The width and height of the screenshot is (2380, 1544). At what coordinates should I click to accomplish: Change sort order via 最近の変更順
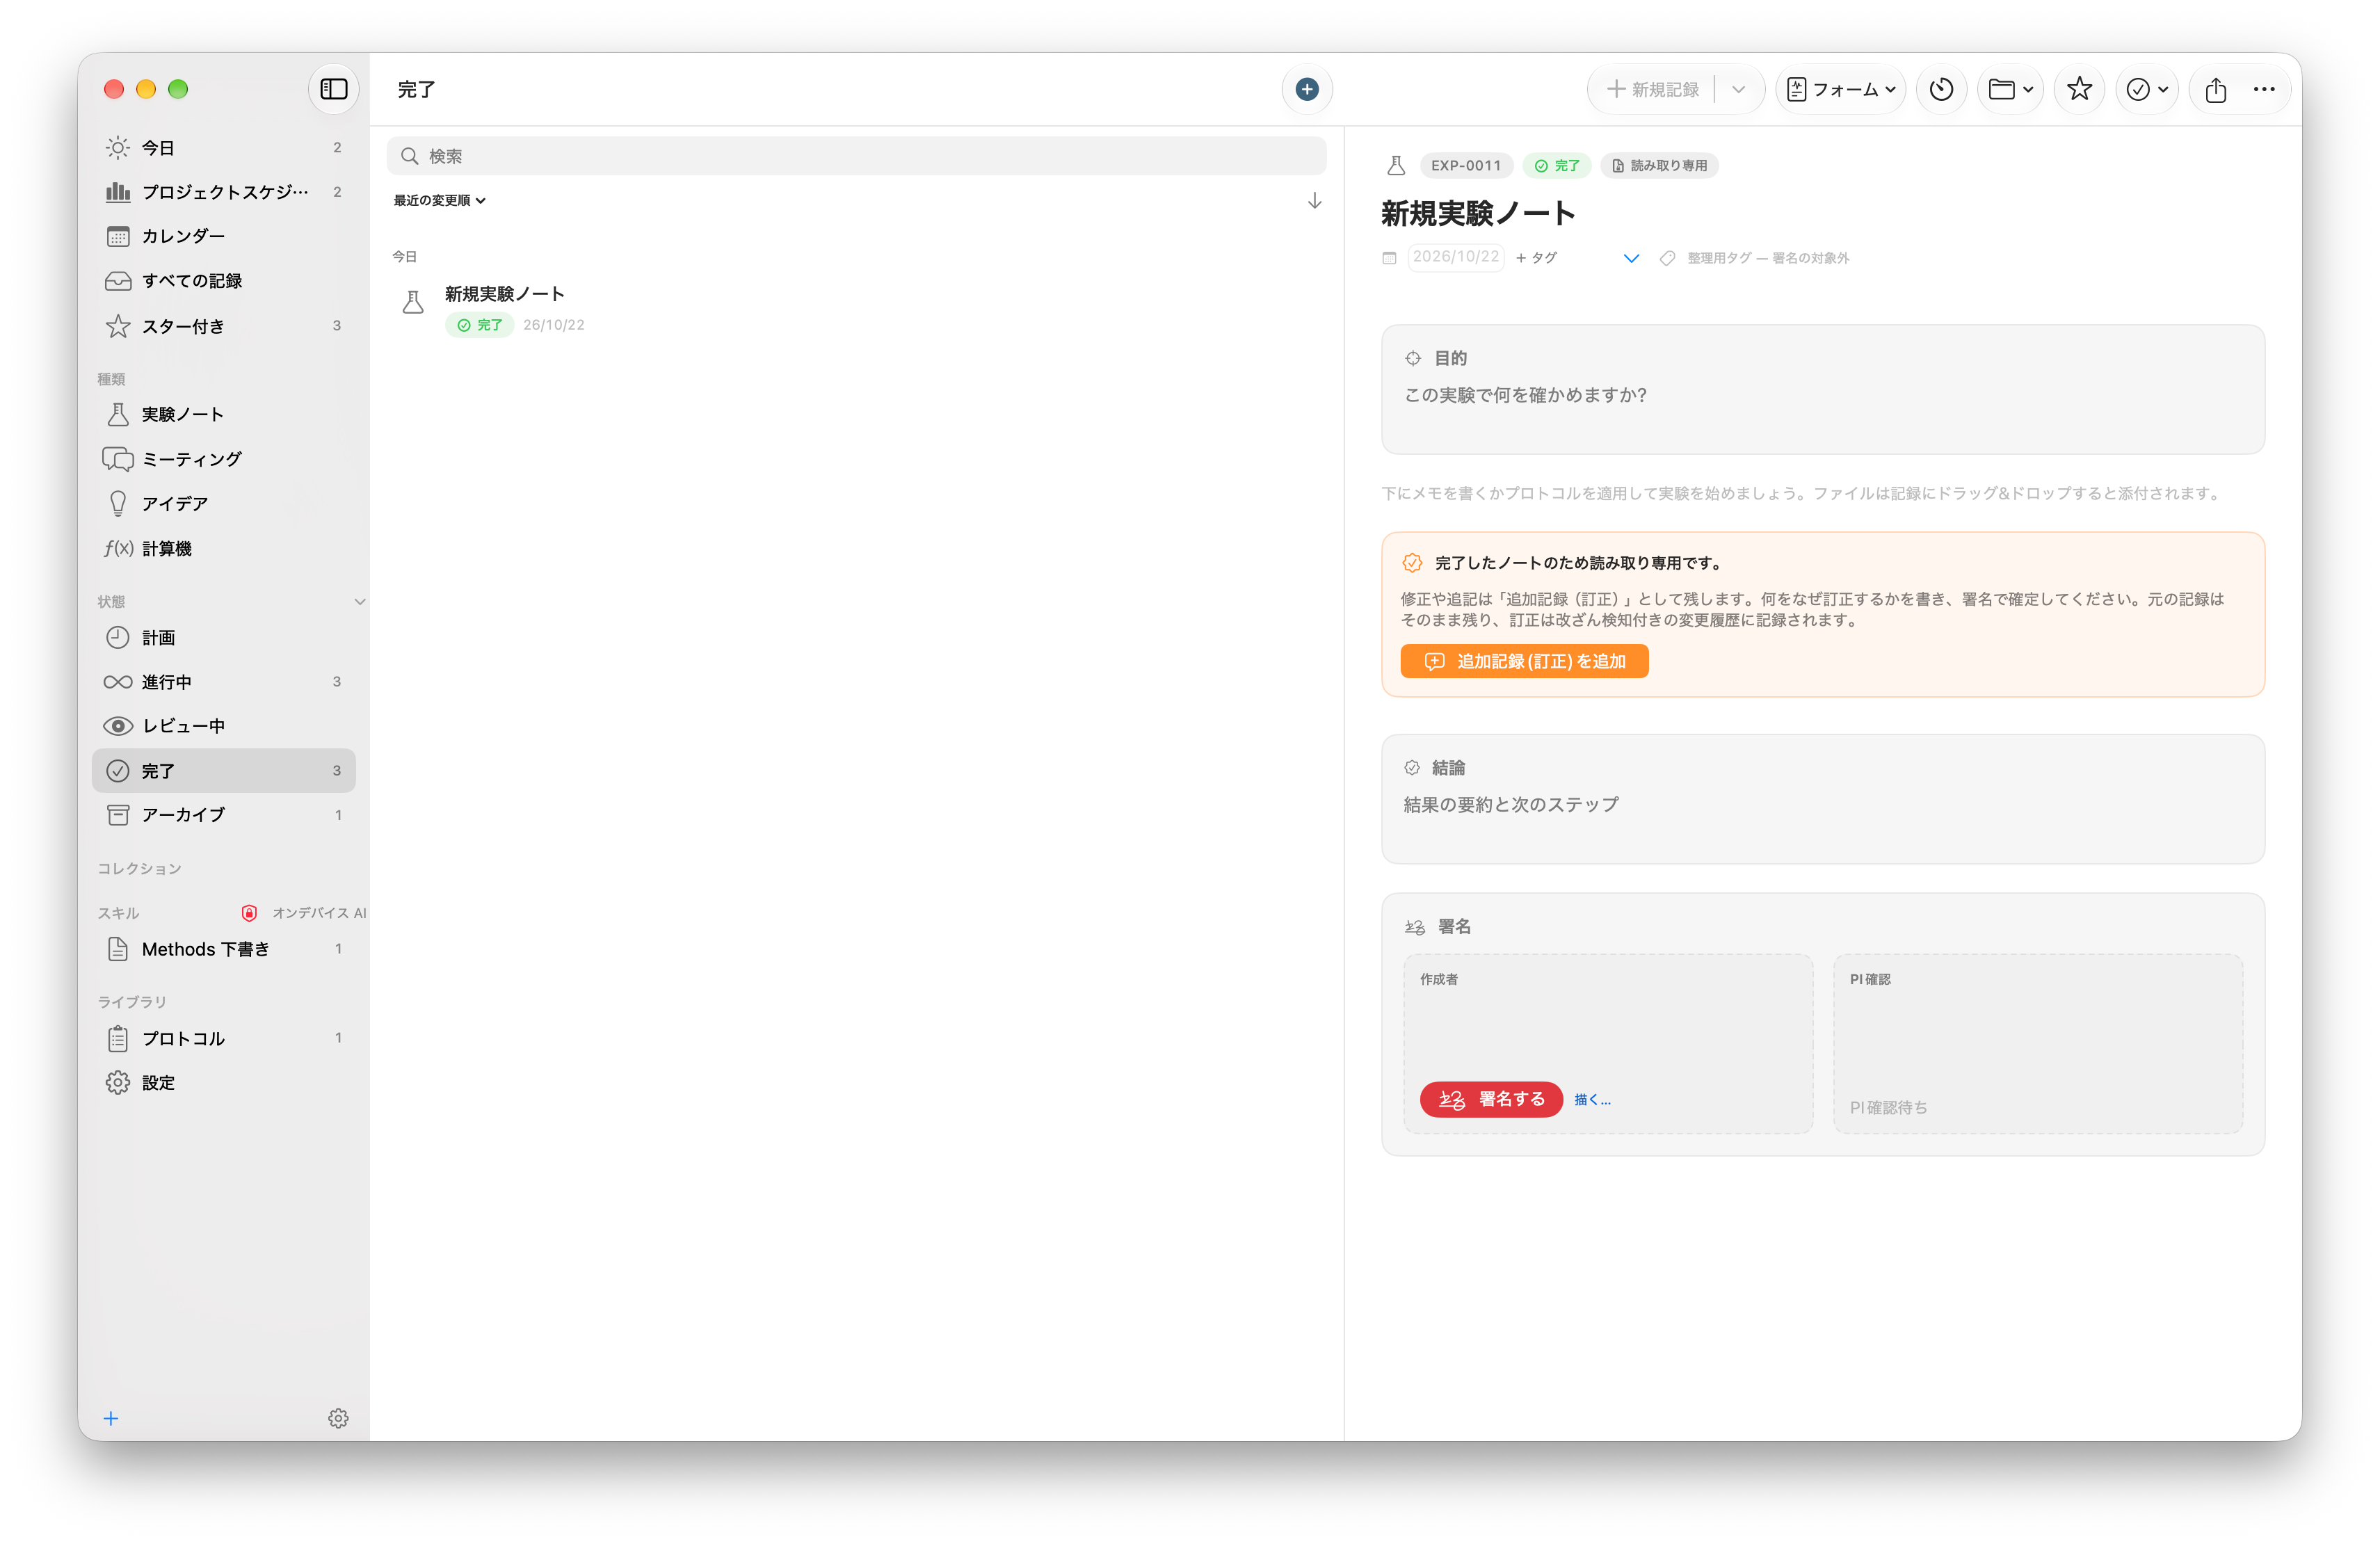(x=439, y=200)
